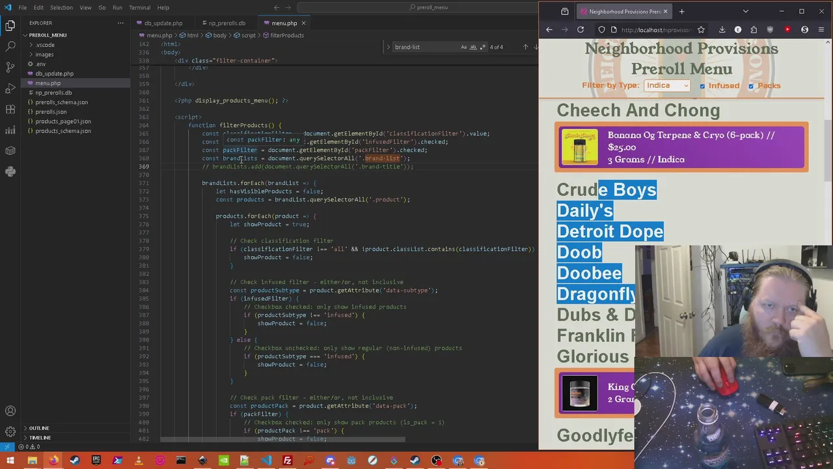Open the Run and Debug view
Viewport: 833px width, 469px height.
[x=10, y=88]
